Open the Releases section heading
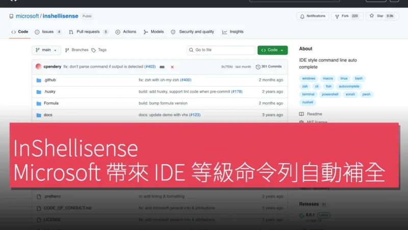The image size is (408, 230). 309,204
